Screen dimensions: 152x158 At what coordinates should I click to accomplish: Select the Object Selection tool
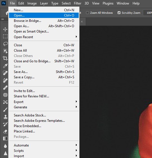point(5,51)
